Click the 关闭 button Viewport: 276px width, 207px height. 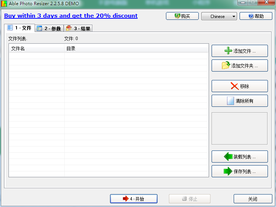(253, 199)
